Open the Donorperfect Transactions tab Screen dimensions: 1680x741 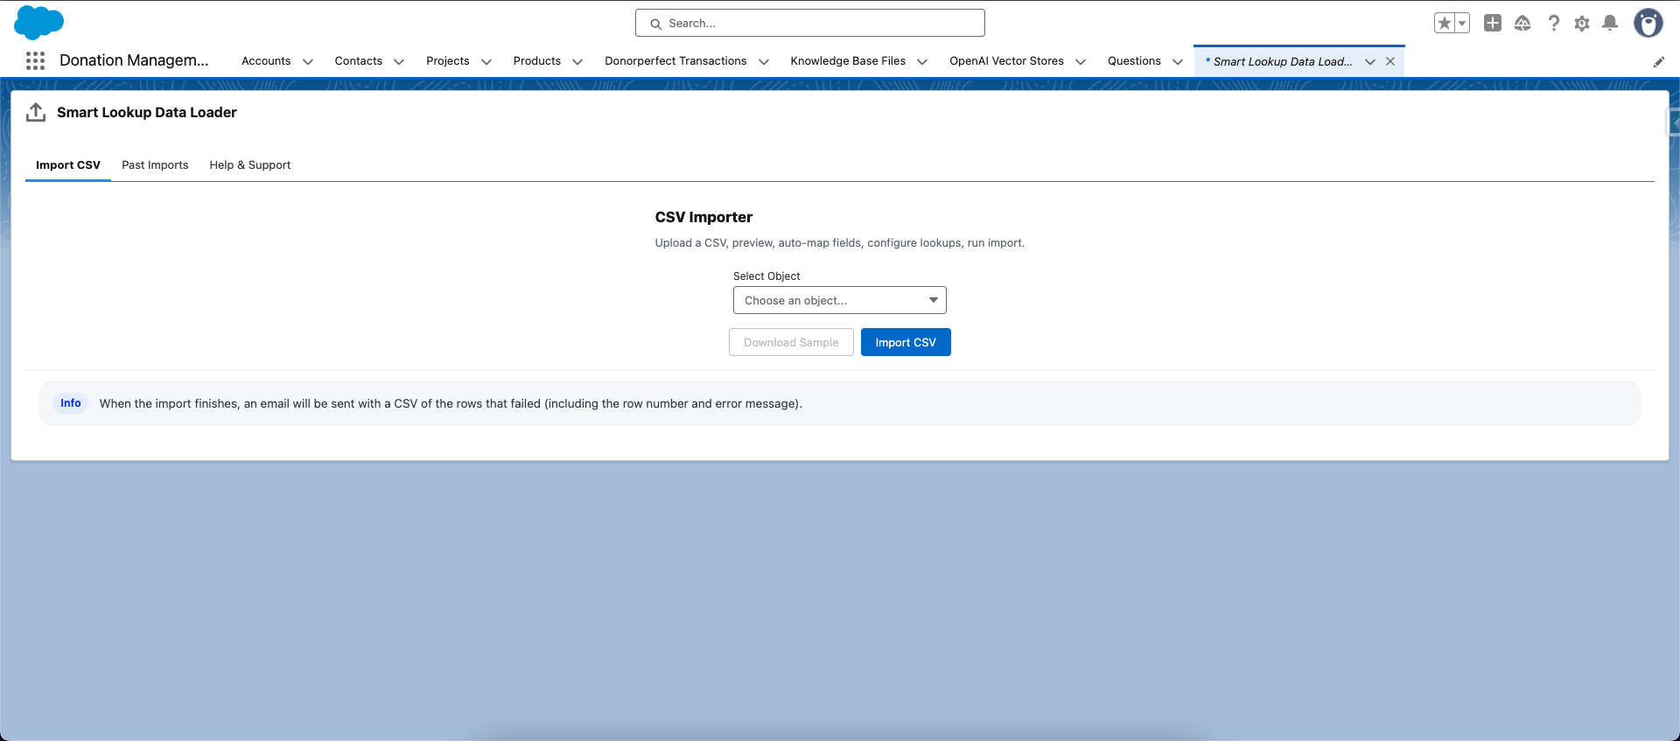(x=675, y=61)
